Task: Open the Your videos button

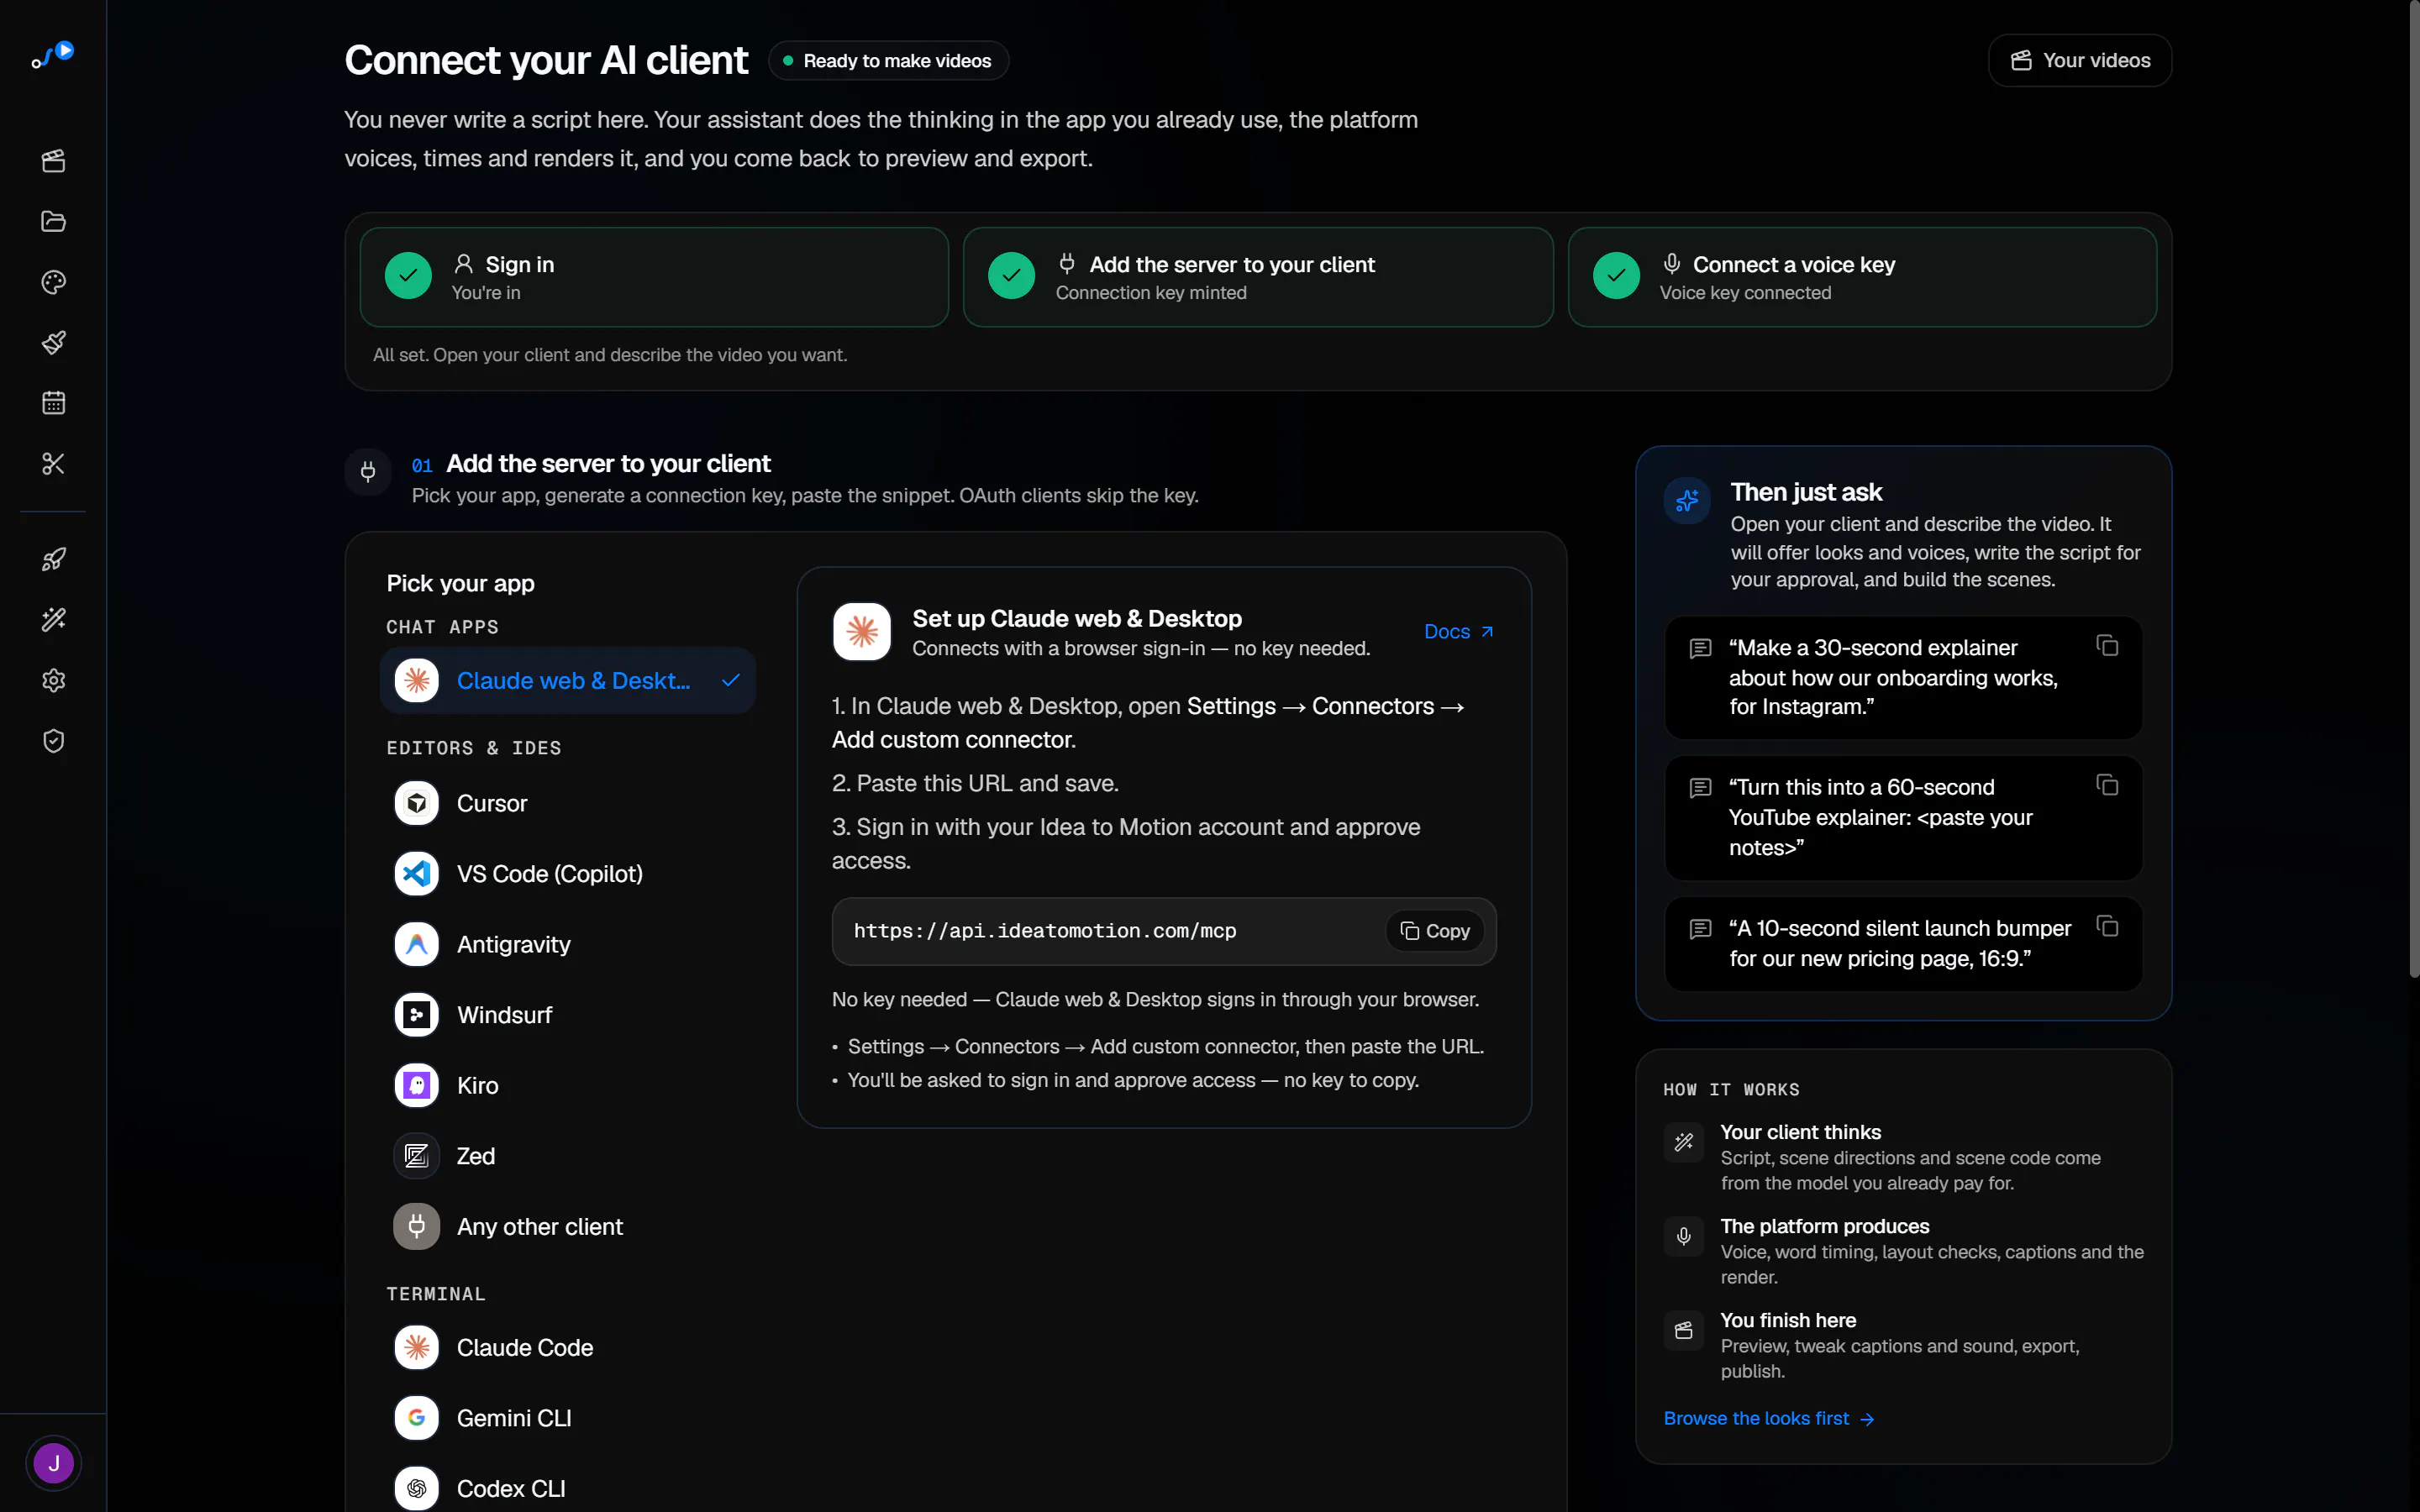Action: point(2080,60)
